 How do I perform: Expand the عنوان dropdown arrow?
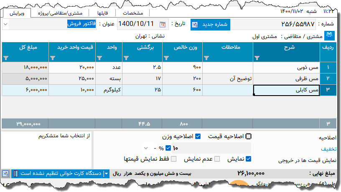[6, 24]
